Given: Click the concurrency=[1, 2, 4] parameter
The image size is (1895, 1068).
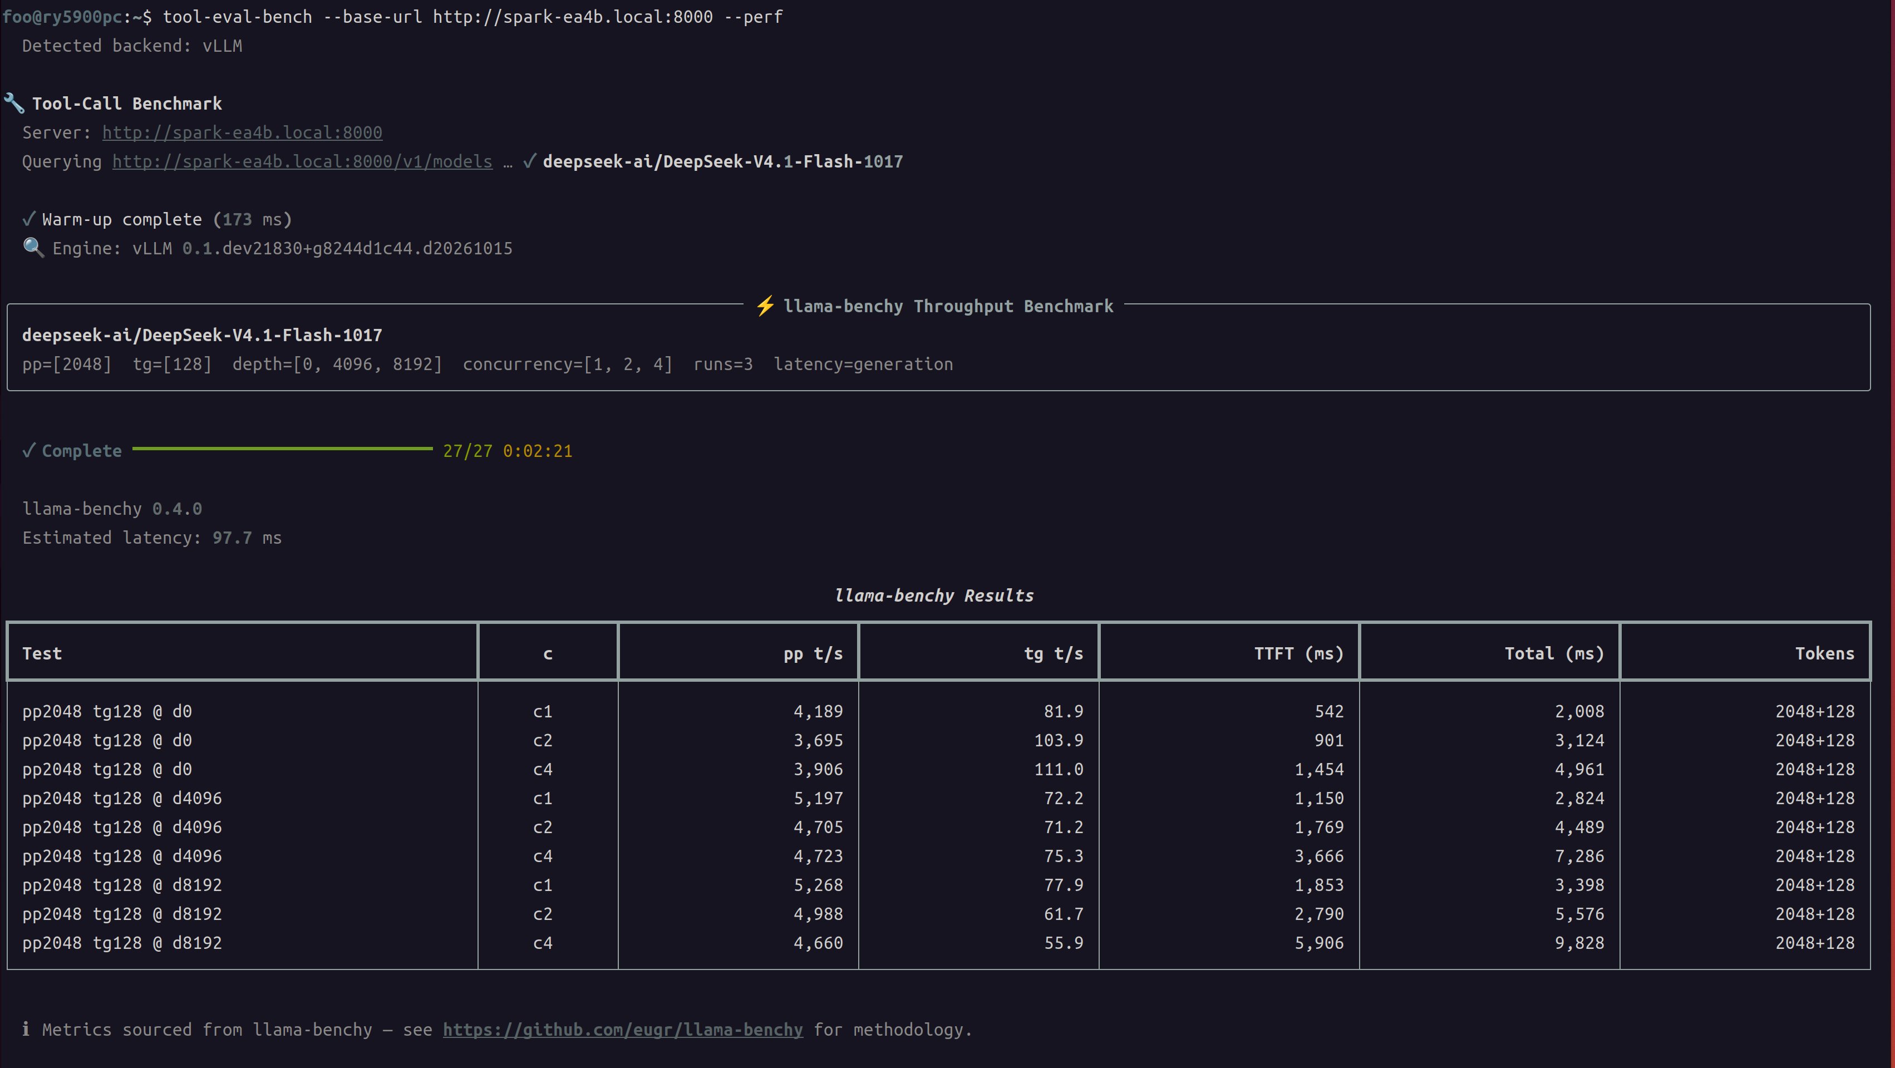Looking at the screenshot, I should 567,364.
